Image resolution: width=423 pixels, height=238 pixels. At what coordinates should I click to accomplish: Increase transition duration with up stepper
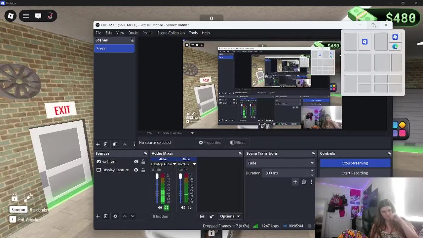312,171
